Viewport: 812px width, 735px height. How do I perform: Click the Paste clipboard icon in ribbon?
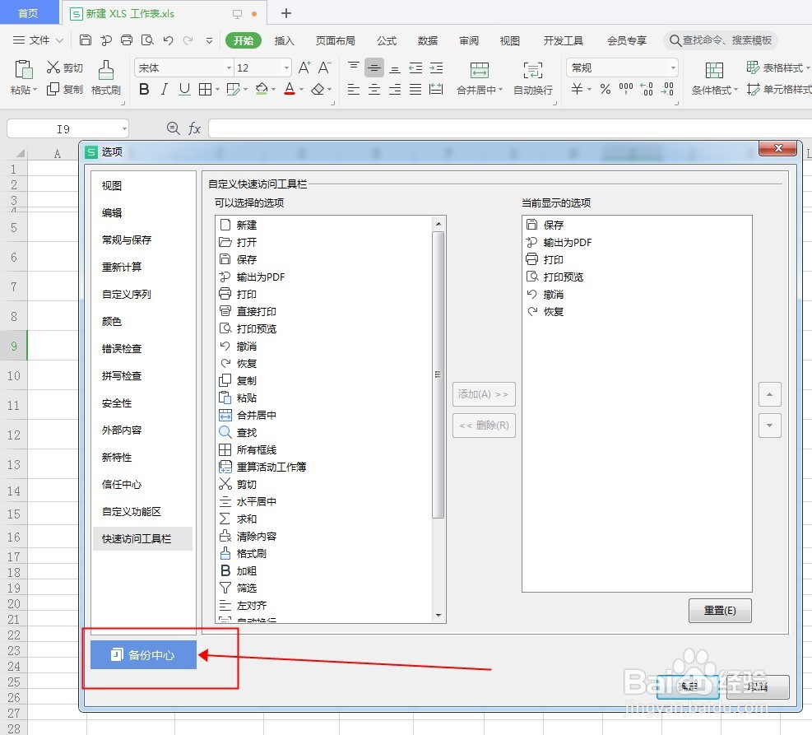pyautogui.click(x=23, y=69)
